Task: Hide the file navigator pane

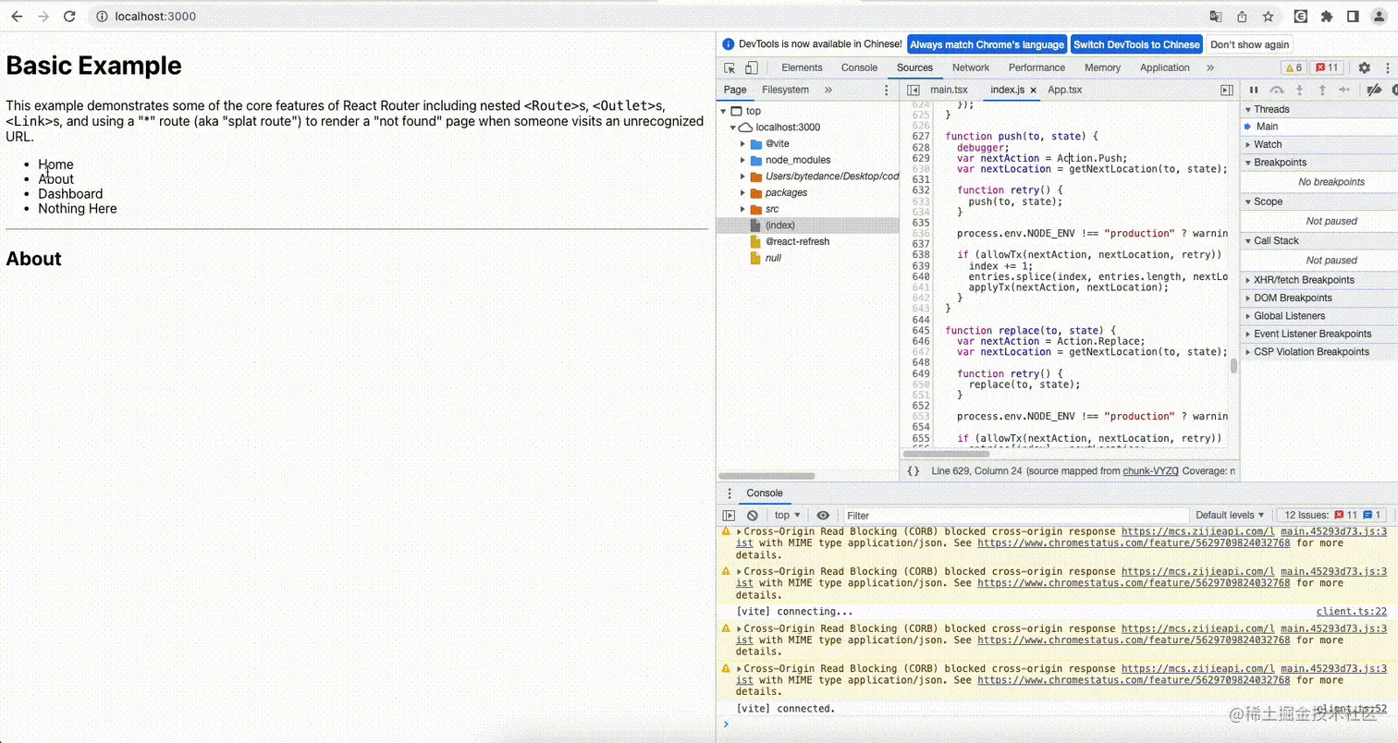Action: [x=913, y=90]
